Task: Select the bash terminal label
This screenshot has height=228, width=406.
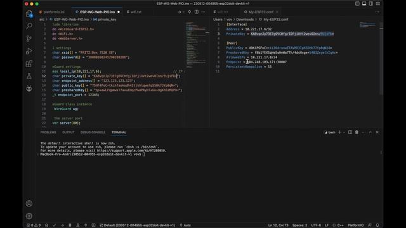Action: (x=330, y=132)
